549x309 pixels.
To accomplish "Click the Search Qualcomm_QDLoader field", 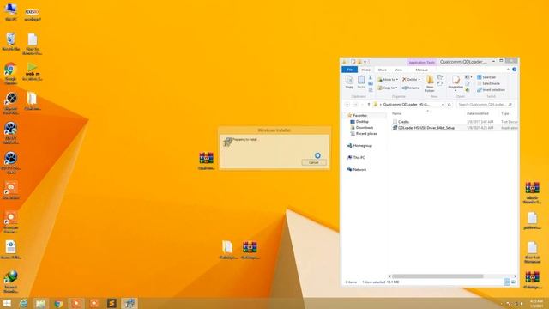I will (485, 105).
